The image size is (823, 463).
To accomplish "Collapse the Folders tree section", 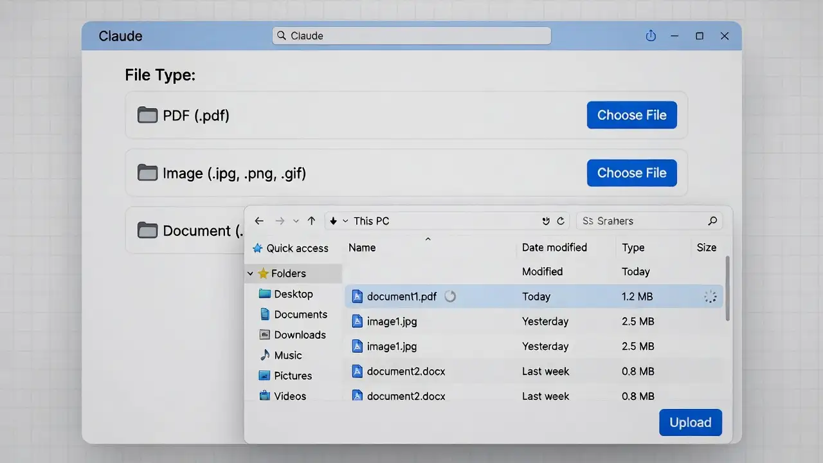I will click(250, 274).
